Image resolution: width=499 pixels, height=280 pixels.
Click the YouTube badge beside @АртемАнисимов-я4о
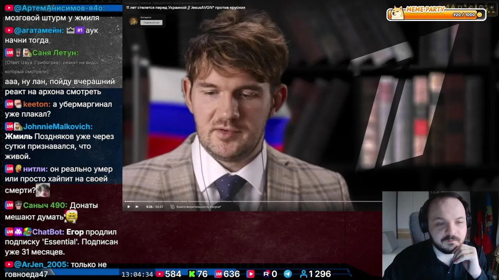[x=9, y=8]
